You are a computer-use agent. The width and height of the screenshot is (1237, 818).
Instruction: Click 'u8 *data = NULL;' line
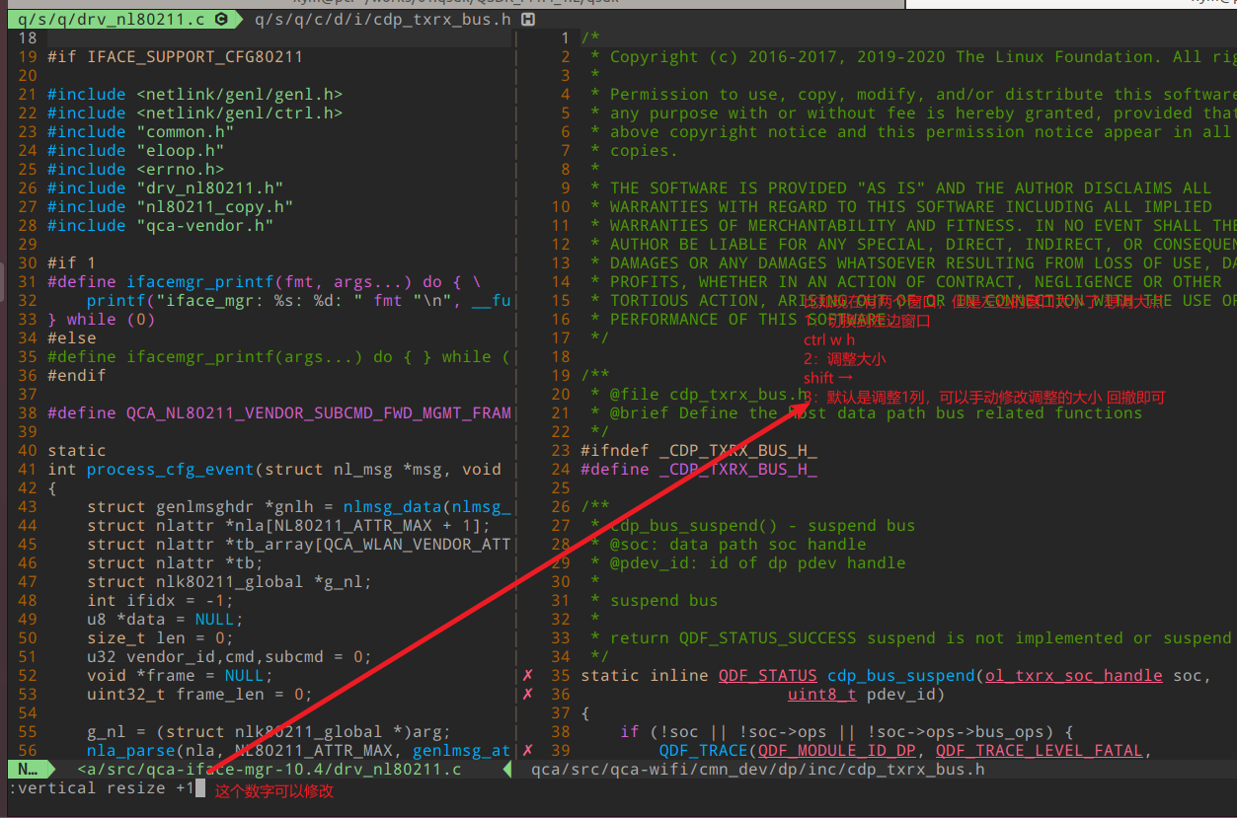(x=165, y=620)
